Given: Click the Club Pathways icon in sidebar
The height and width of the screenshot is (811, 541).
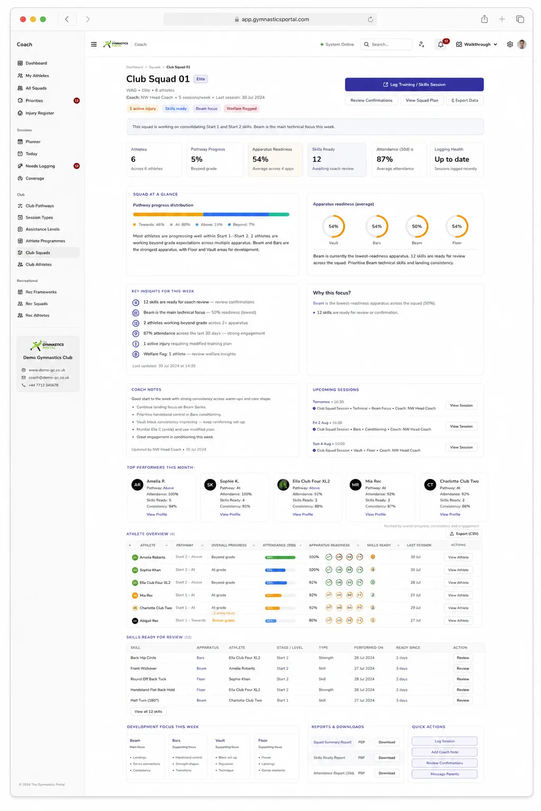Looking at the screenshot, I should point(20,206).
